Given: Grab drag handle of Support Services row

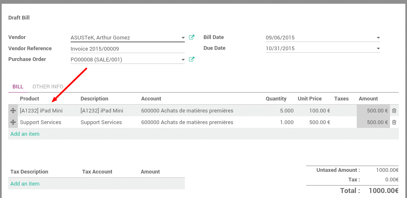Looking at the screenshot, I should [x=13, y=122].
